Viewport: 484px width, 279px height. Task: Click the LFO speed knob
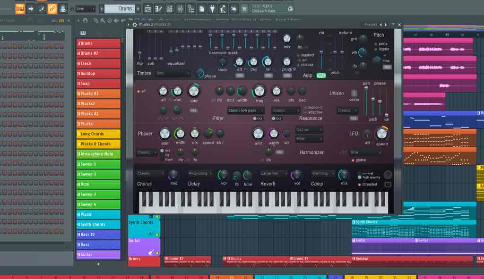tap(382, 134)
